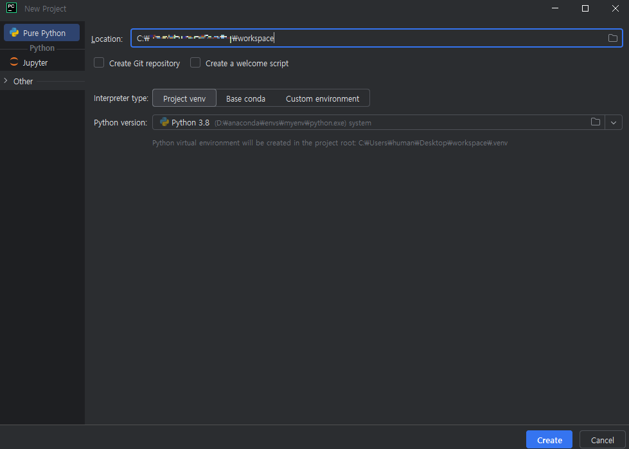Screen dimensions: 629x449
Task: Enable Create Git repository checkbox
Action: [99, 62]
